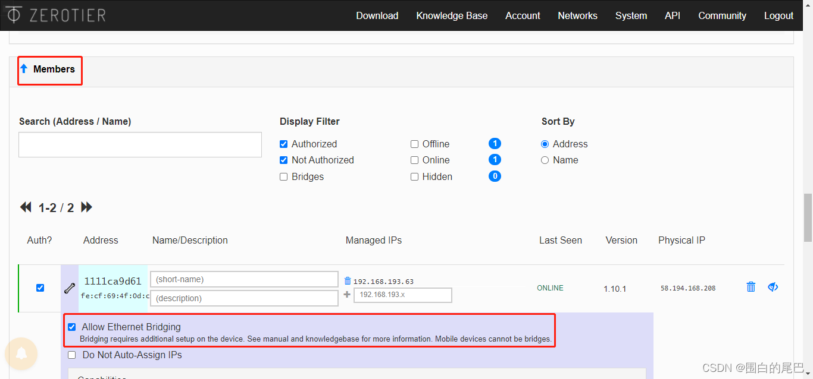
Task: Click the Last Seen column header
Action: 561,240
